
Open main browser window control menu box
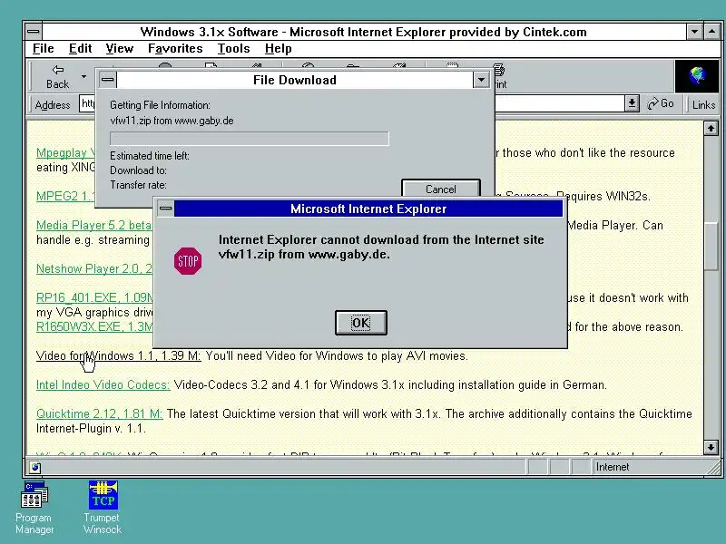pos(34,32)
